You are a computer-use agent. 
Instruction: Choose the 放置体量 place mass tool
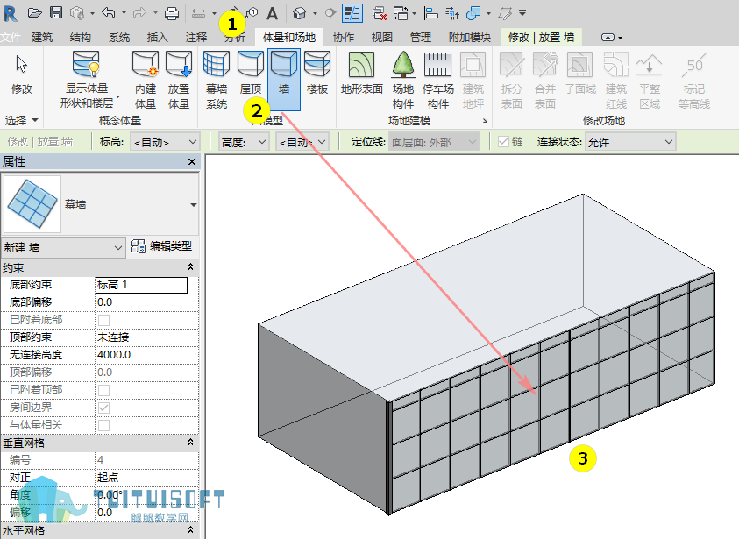tap(179, 80)
